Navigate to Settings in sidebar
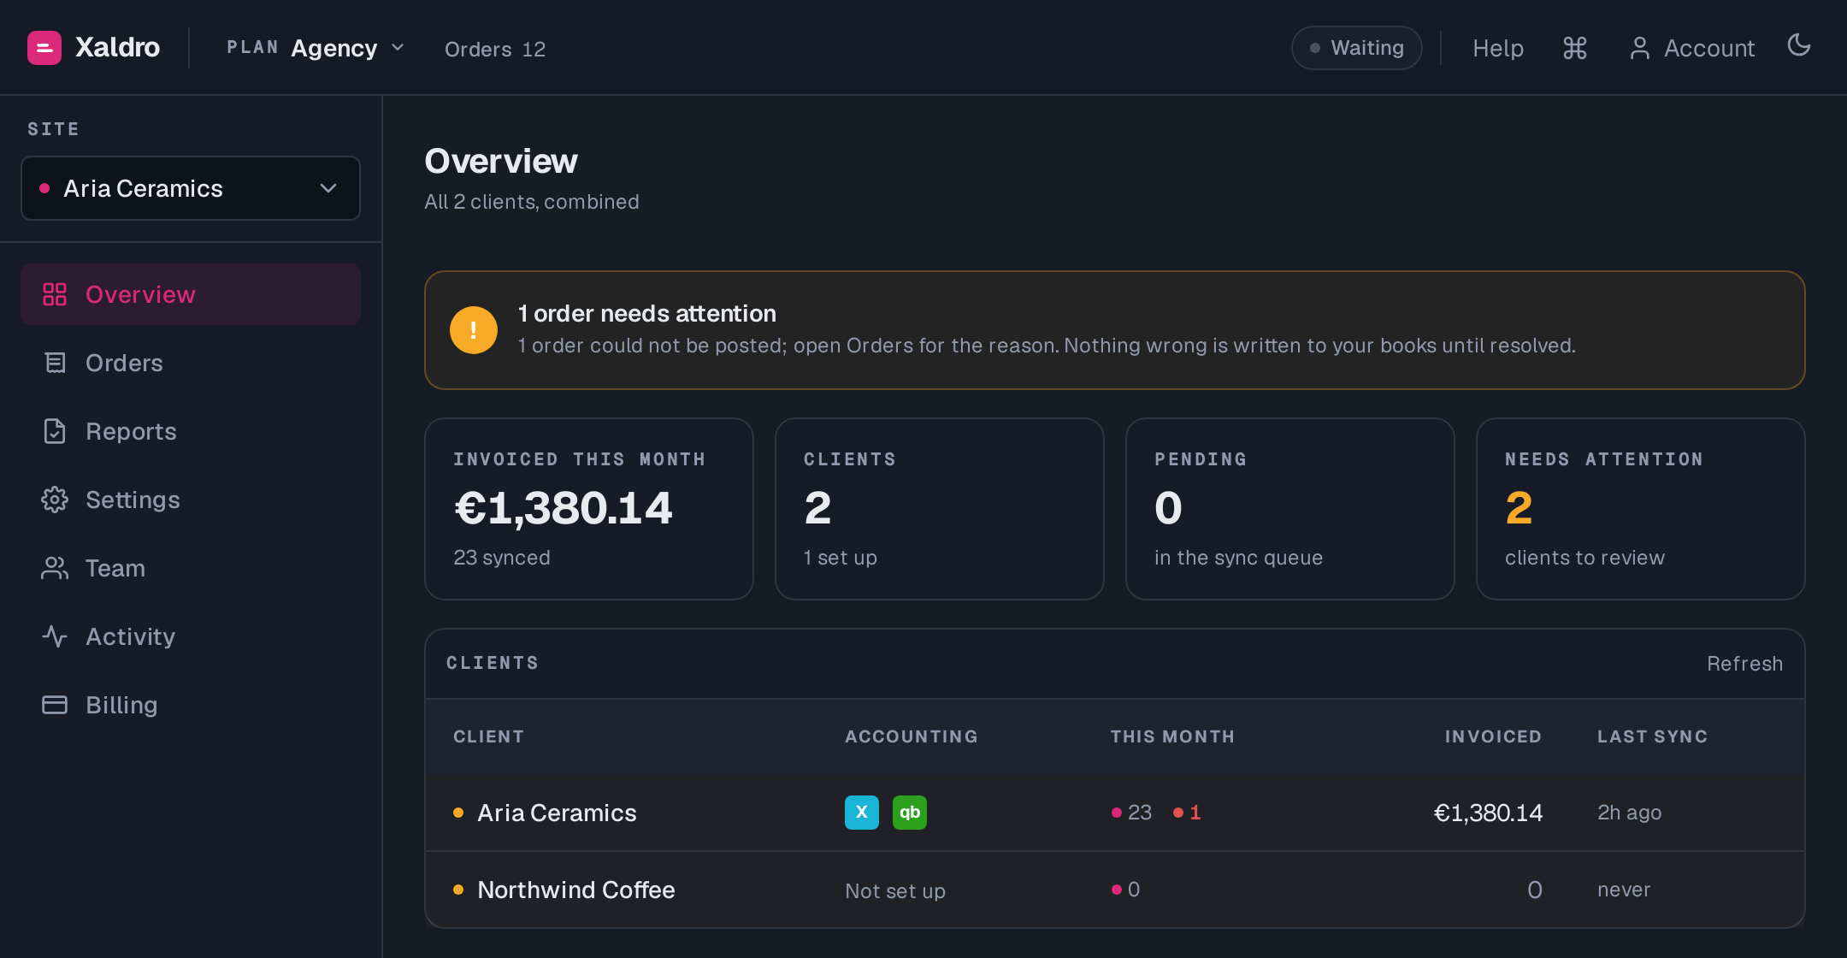 click(x=191, y=500)
